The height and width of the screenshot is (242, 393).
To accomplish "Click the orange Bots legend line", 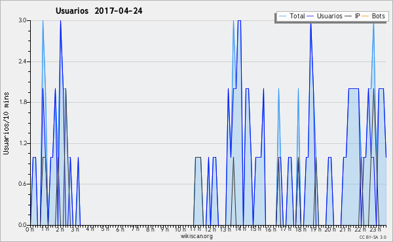I will (x=365, y=16).
